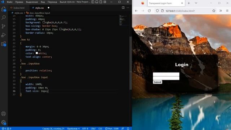
Task: Click line 30 position: relative
Action: pos(39,70)
